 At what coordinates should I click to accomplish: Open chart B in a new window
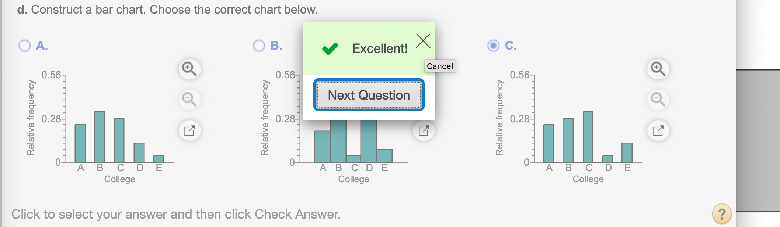tap(424, 130)
